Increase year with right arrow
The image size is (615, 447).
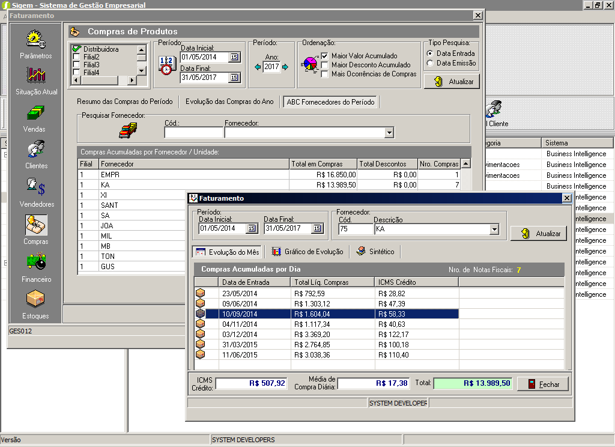point(285,67)
